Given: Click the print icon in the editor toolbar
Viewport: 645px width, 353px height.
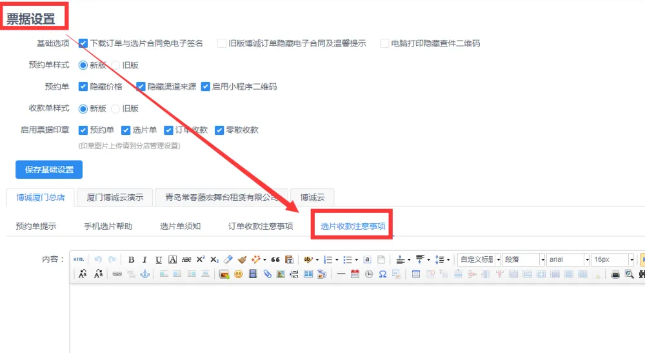Looking at the screenshot, I should [615, 274].
